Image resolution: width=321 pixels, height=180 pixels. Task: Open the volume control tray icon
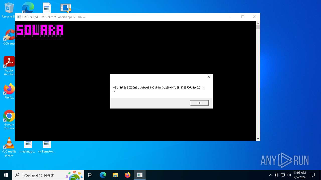pyautogui.click(x=289, y=175)
